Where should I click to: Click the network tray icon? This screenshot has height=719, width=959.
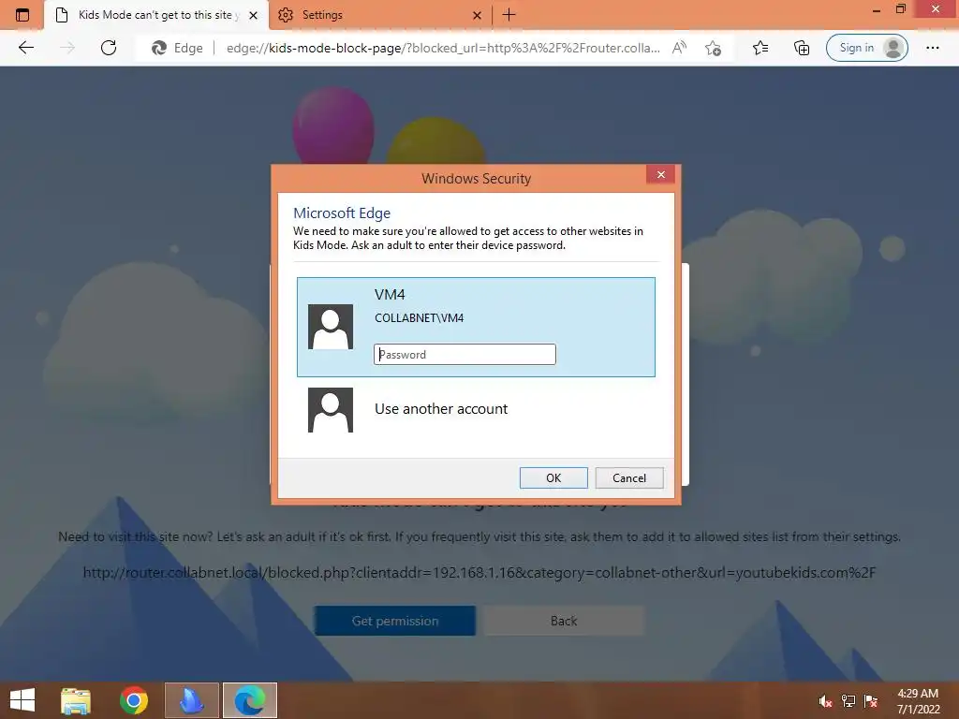(848, 702)
